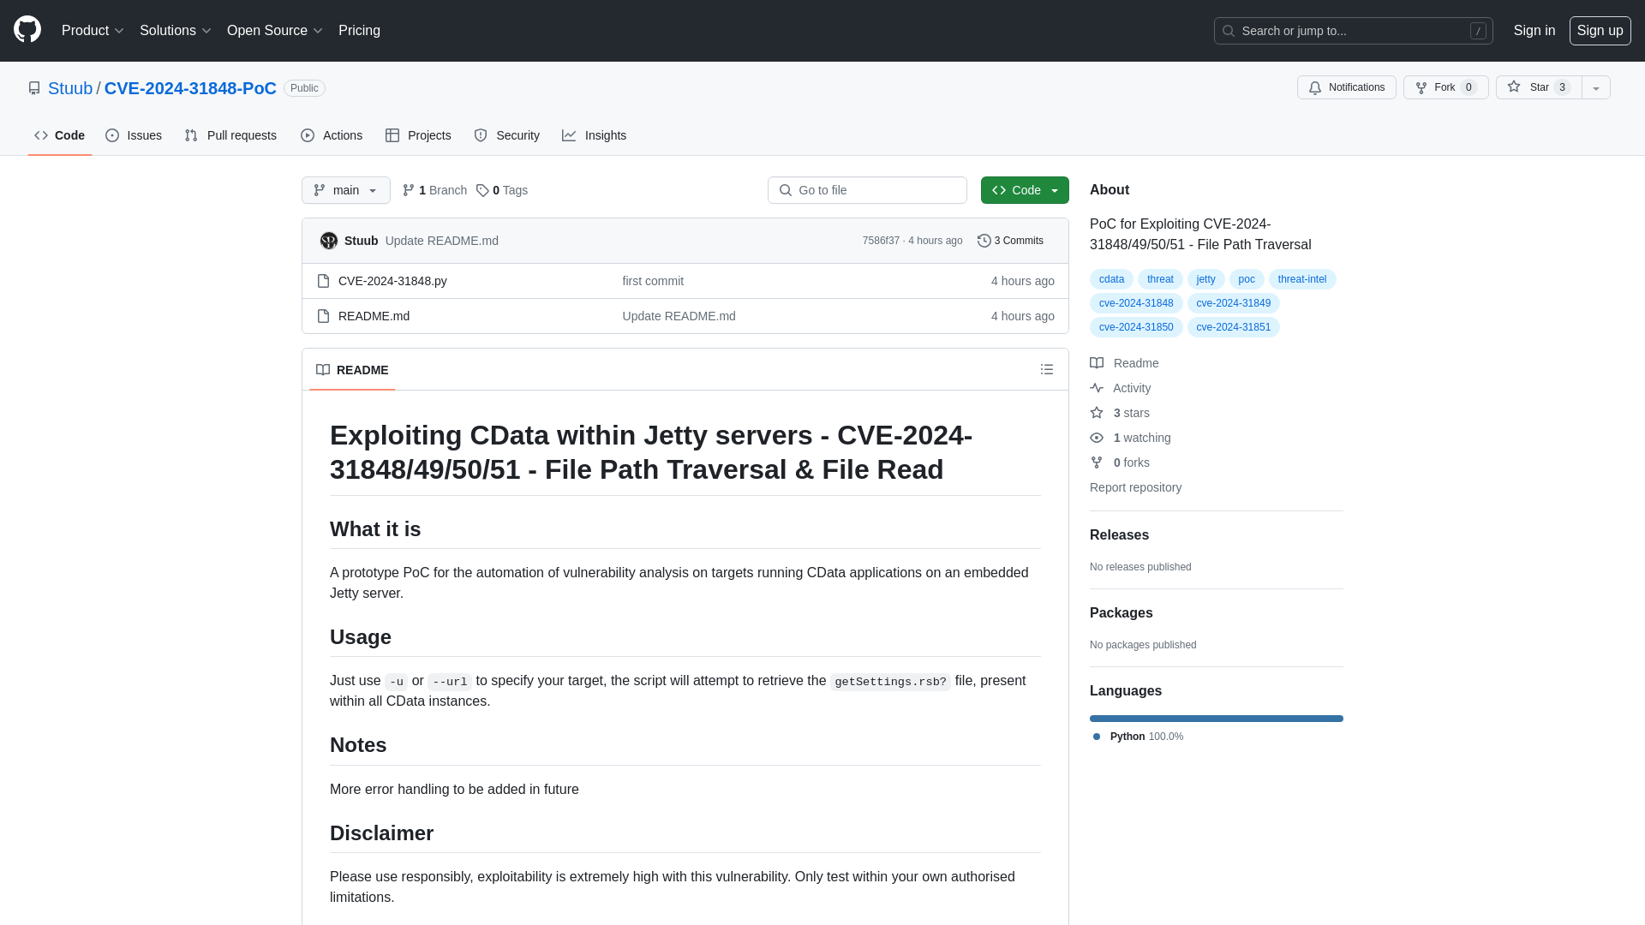The image size is (1645, 925).
Task: Open the Releases heading link
Action: point(1119,535)
